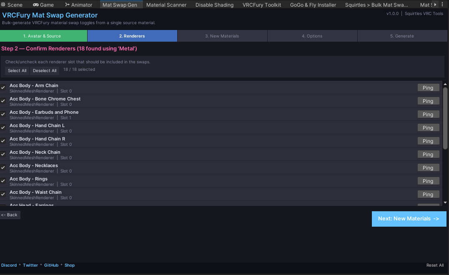This screenshot has height=275, width=449.
Task: Show more tabs with the arrow icon
Action: [x=435, y=5]
